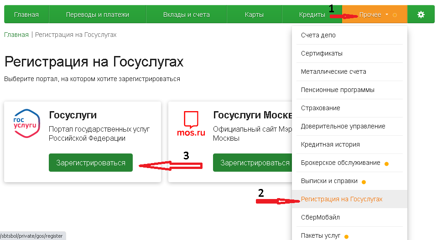Select Выписки и справки menu item
Screen dimensions: 442x240
coord(349,181)
